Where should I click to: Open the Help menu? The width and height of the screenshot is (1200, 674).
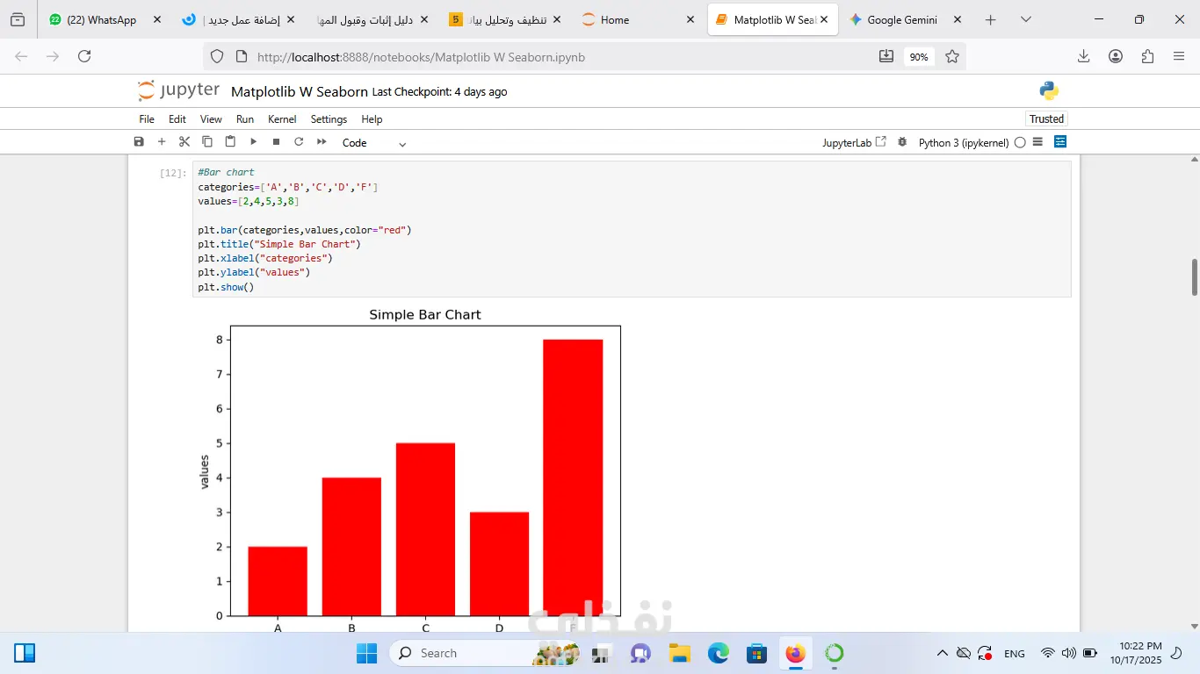[372, 119]
